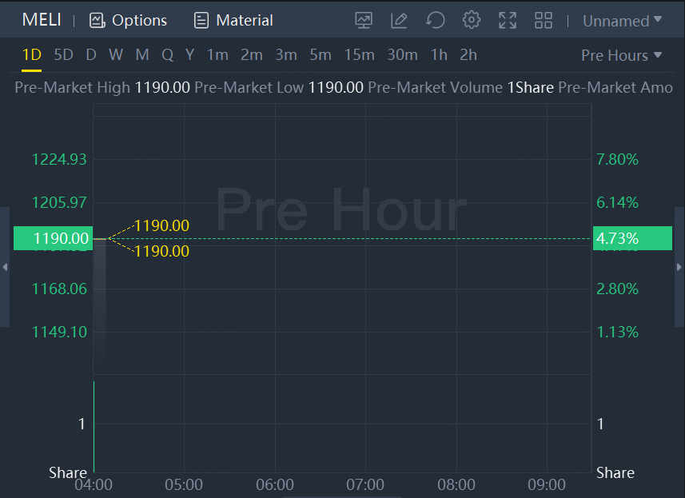685x498 pixels.
Task: Open the multi-chart grid layout icon
Action: click(x=544, y=21)
